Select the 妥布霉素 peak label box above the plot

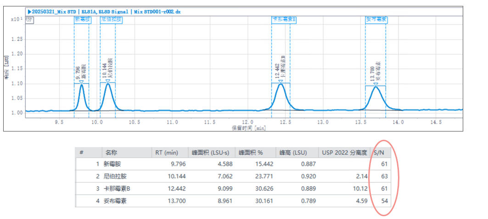[376, 20]
